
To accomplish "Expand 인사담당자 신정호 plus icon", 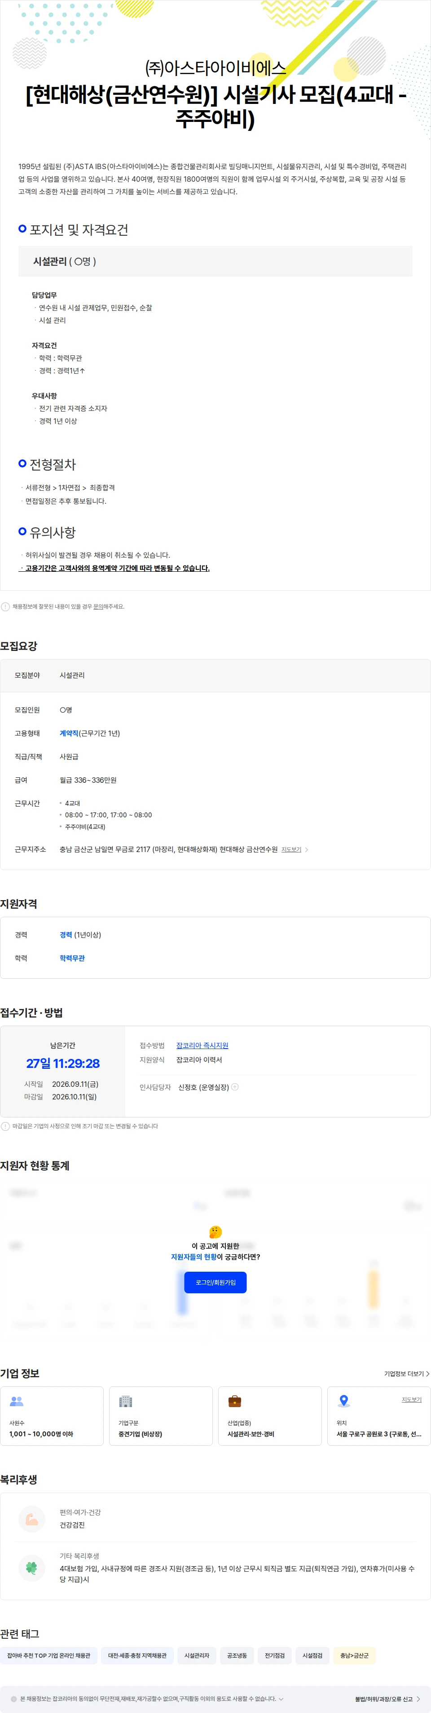I will 234,1086.
